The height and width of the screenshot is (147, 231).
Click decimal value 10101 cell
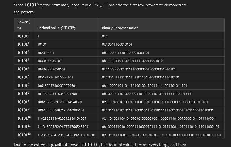click(x=42, y=44)
